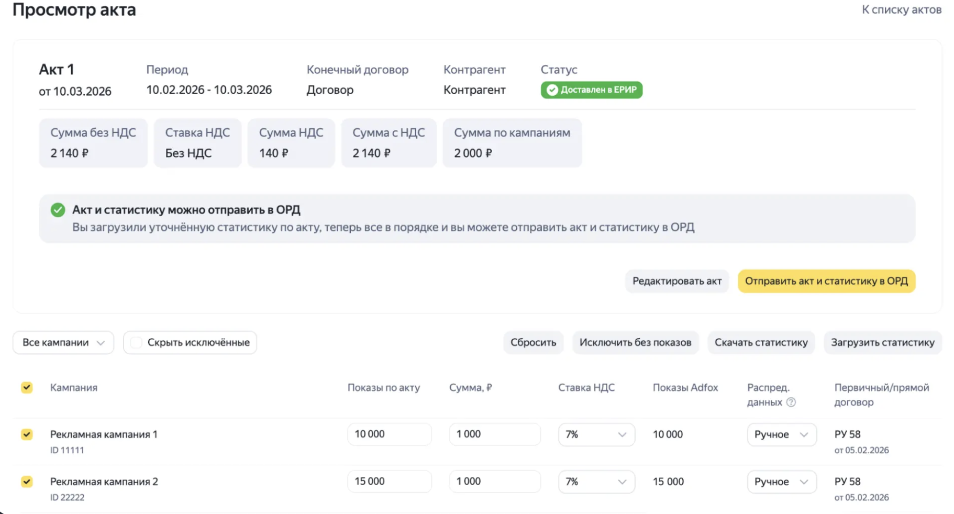Go back via К списку актов link
Viewport: 954px width, 514px height.
901,9
